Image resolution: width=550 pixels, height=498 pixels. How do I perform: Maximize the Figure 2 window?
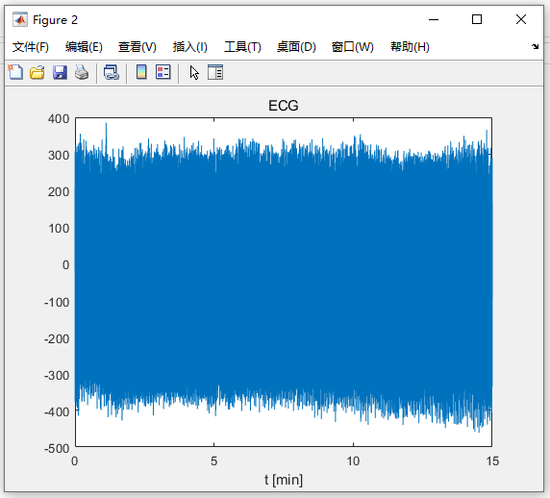[x=477, y=19]
